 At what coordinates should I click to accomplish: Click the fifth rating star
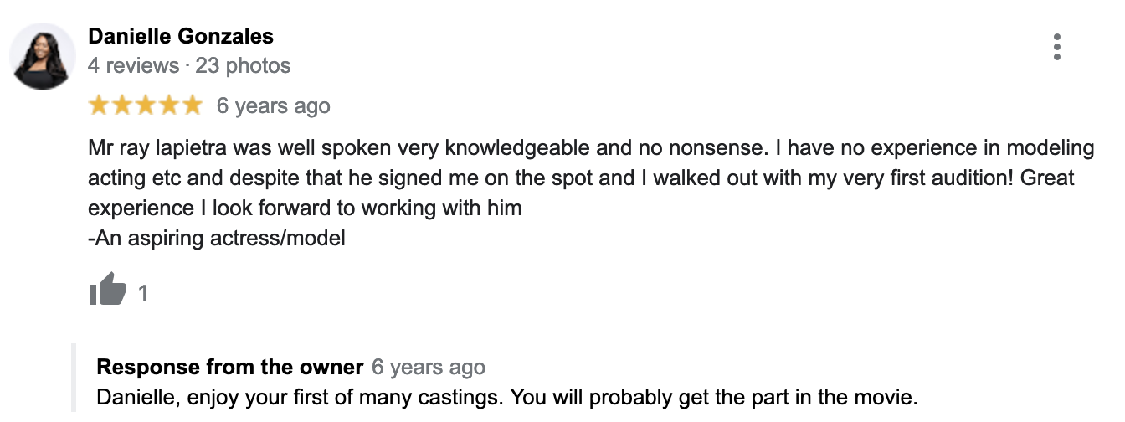tap(193, 105)
